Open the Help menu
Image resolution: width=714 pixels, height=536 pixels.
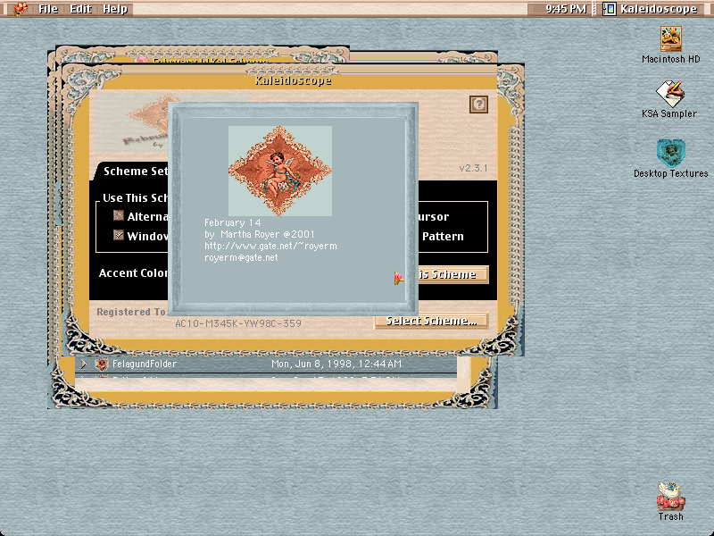(115, 9)
